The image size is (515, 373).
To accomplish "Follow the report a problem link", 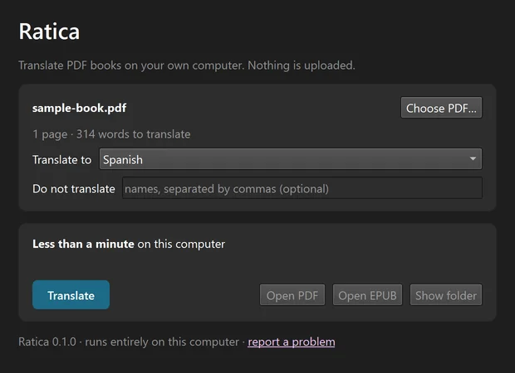I will click(x=292, y=342).
